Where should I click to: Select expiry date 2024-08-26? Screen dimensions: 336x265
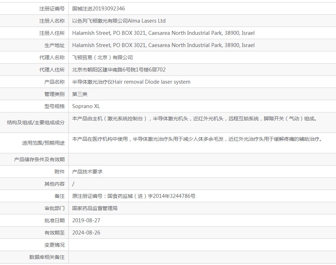tap(86, 233)
